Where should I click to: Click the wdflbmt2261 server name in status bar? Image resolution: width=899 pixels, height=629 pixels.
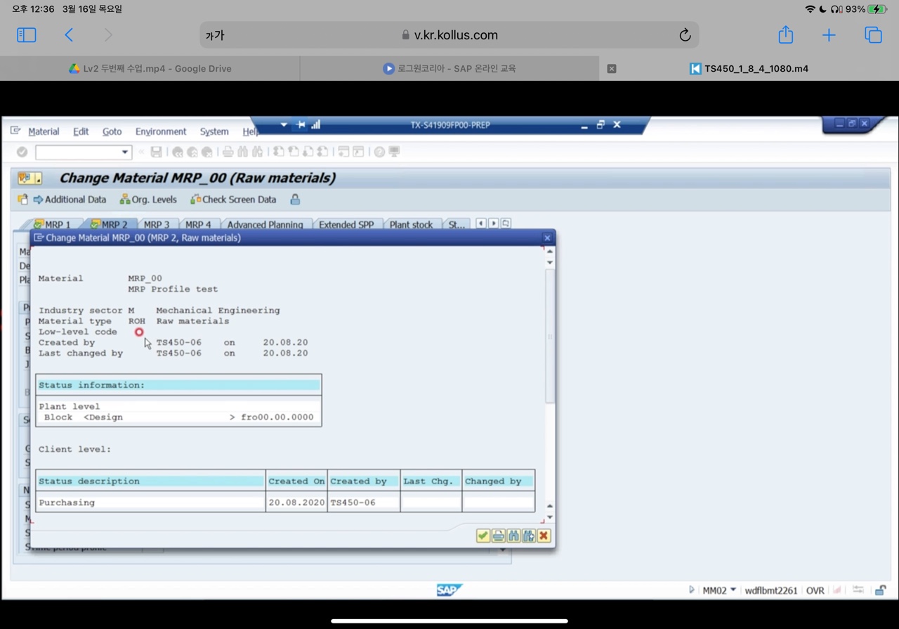pyautogui.click(x=771, y=590)
